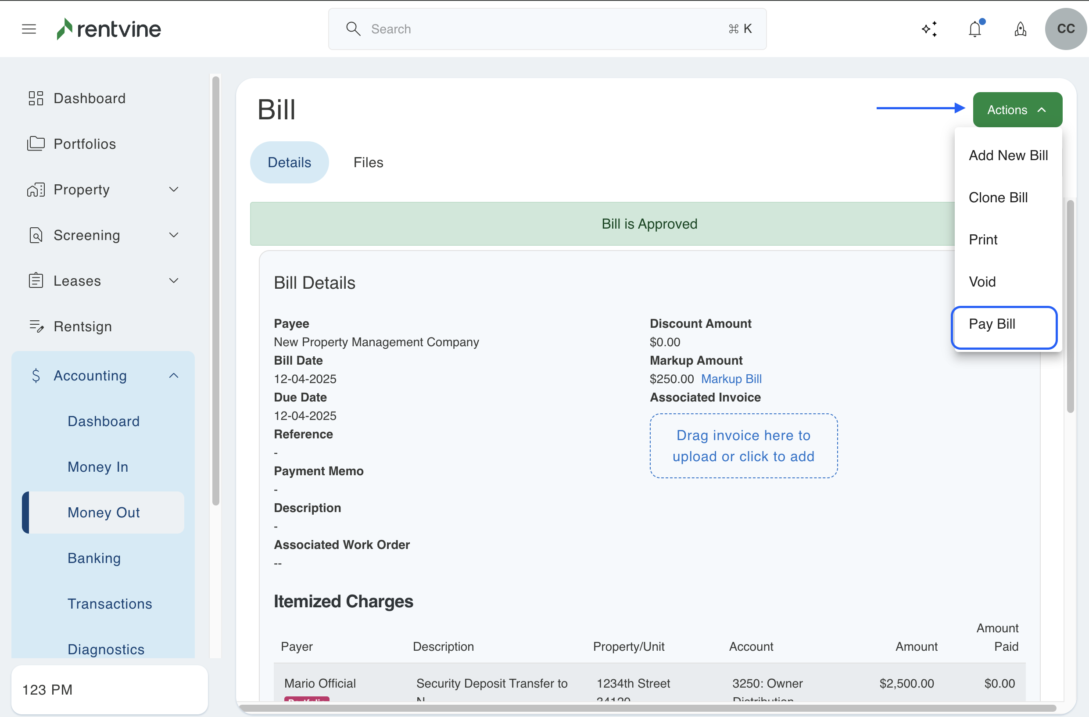Collapse the Accounting section
1089x717 pixels.
(x=173, y=376)
